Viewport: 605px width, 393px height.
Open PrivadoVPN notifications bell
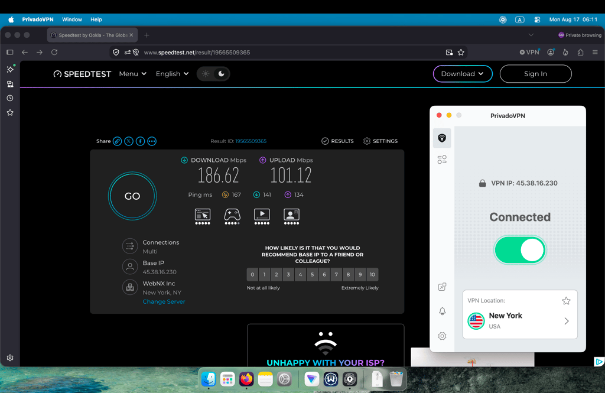pyautogui.click(x=442, y=311)
